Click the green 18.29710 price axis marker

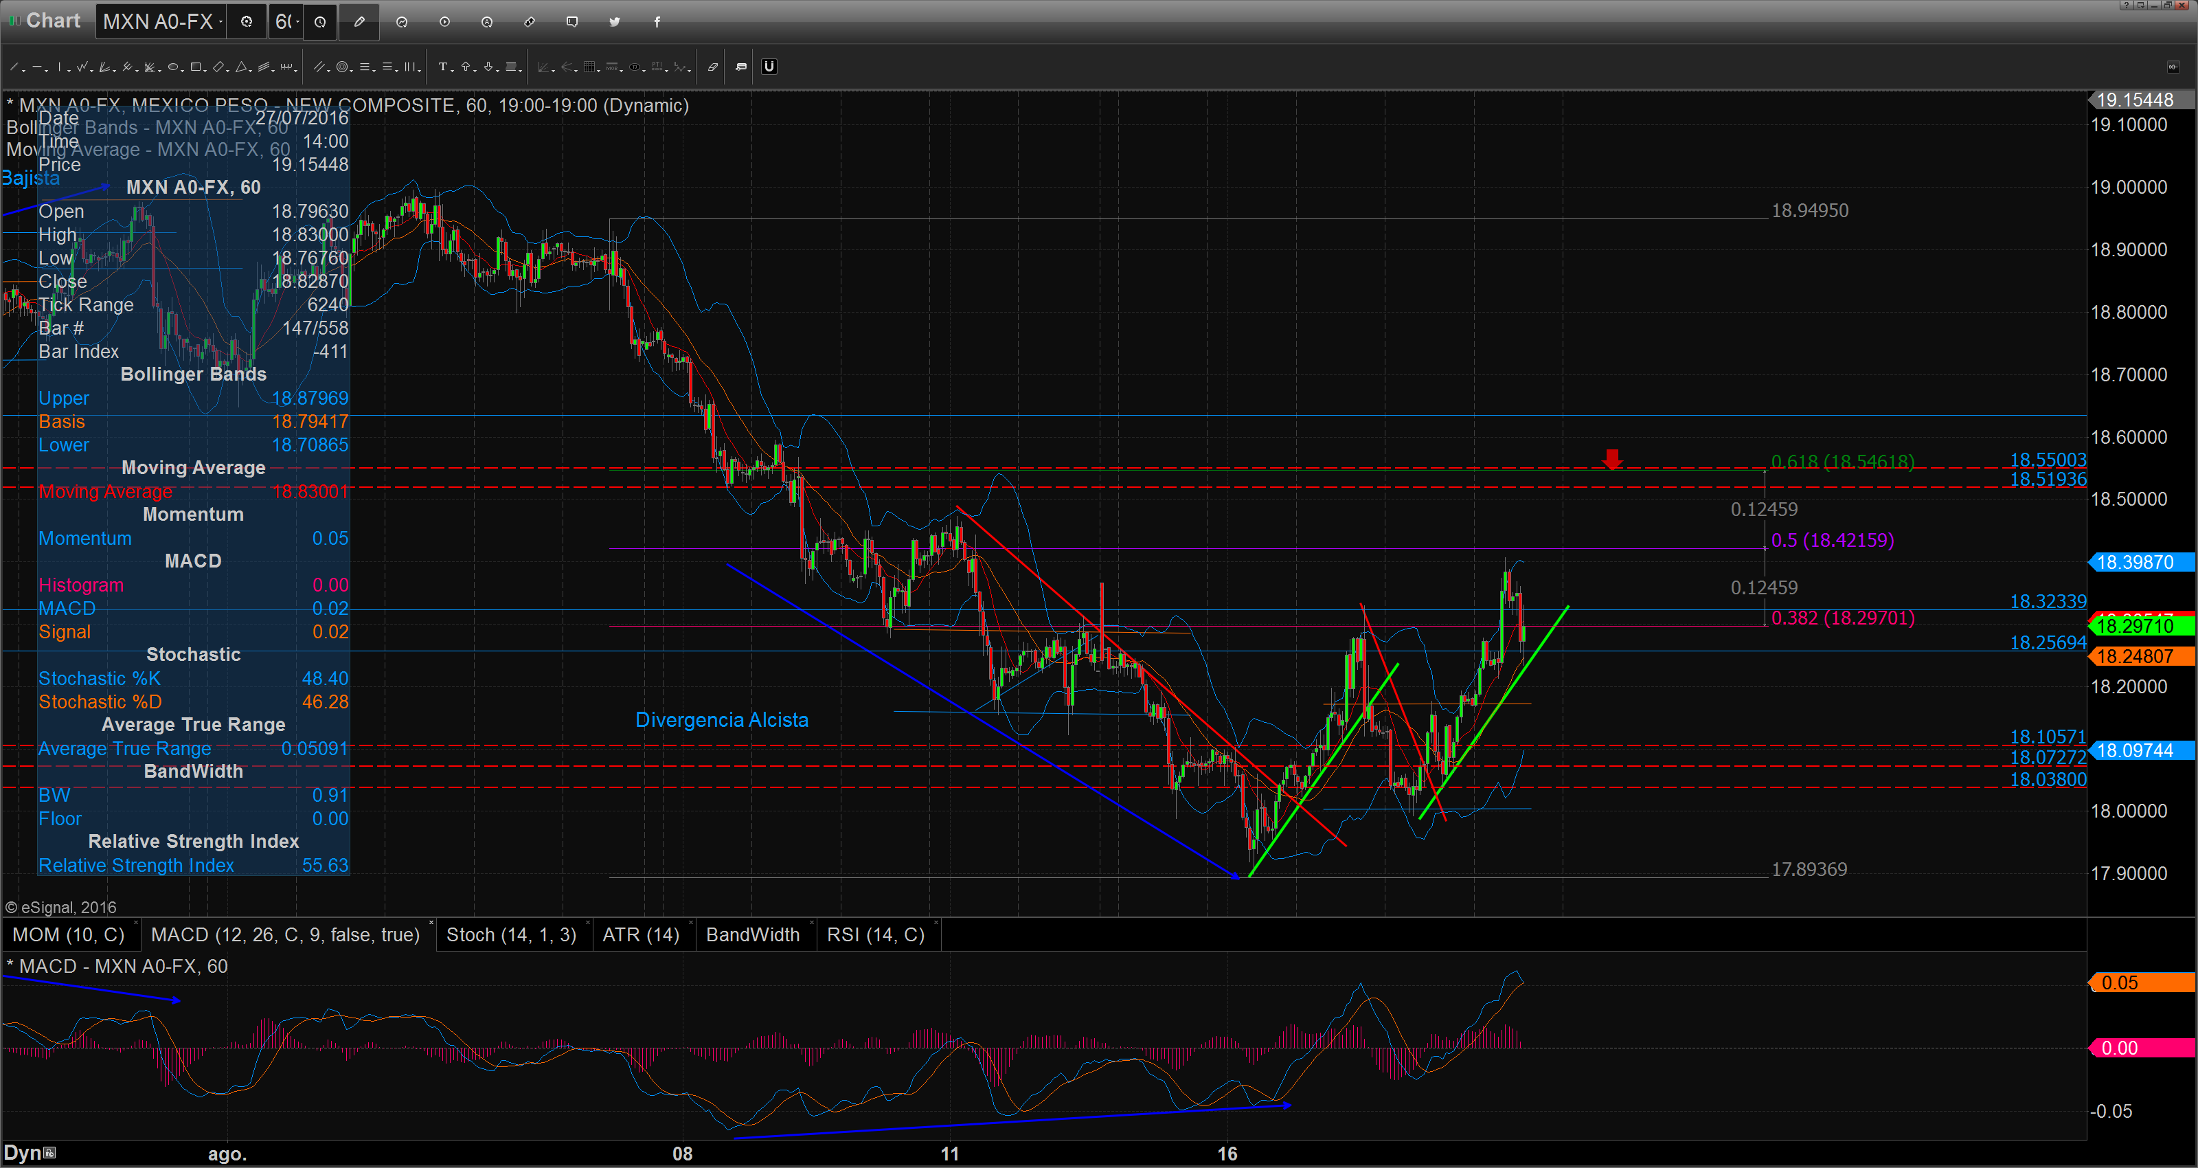[2143, 626]
